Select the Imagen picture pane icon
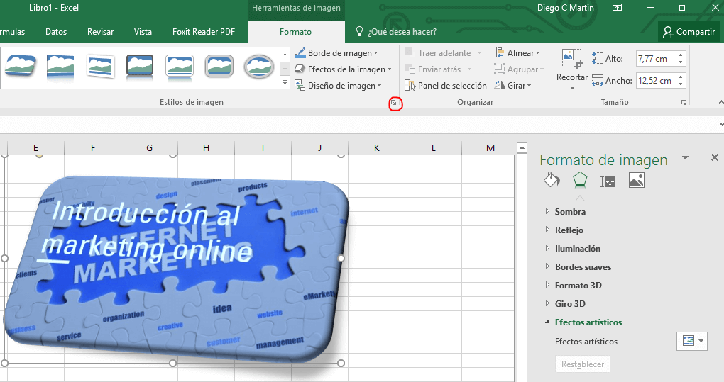The image size is (724, 382). click(x=636, y=180)
